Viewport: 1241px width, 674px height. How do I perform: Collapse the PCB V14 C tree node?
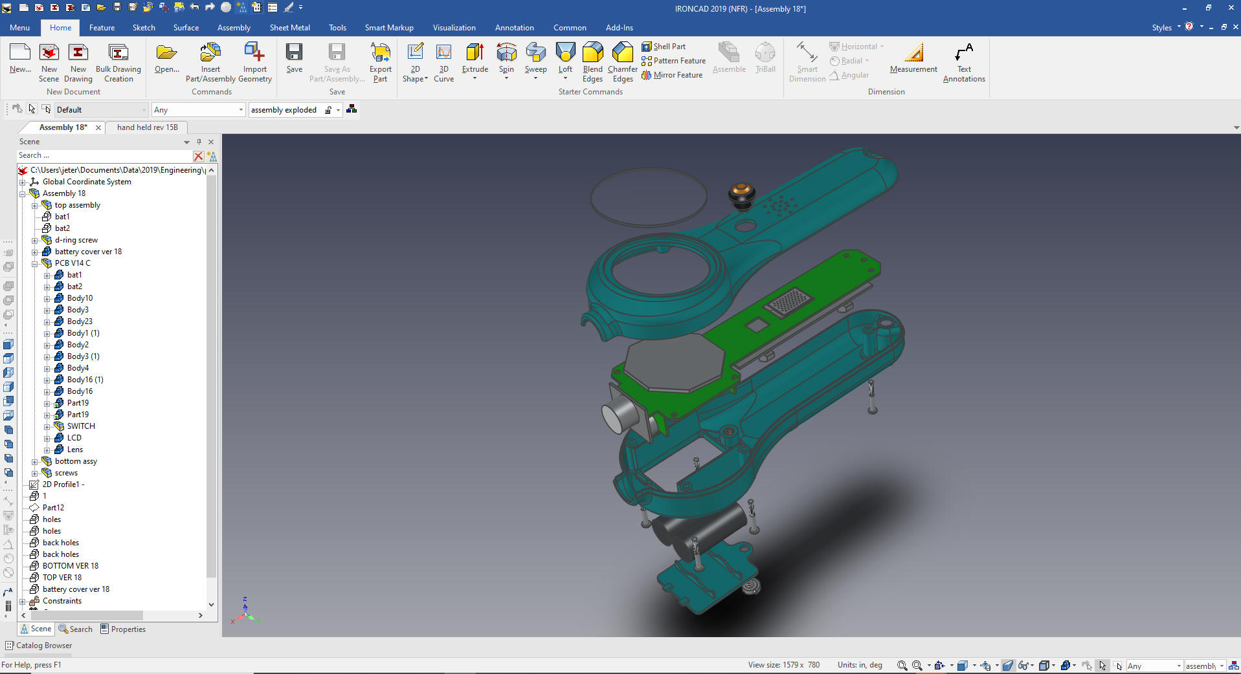35,264
